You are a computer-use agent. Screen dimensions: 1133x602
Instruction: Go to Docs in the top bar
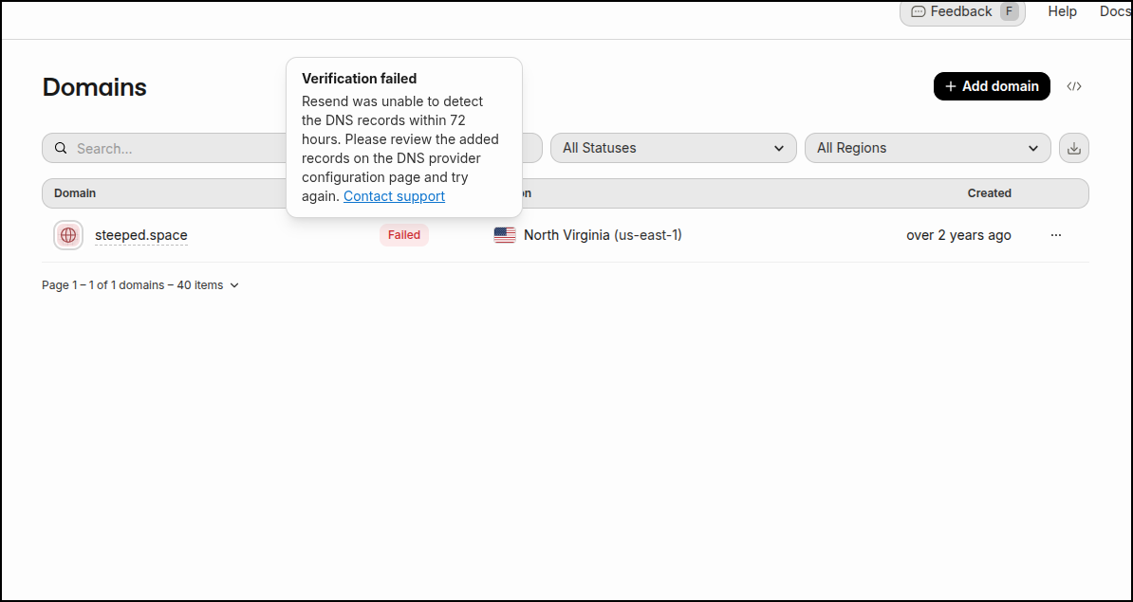click(x=1115, y=11)
